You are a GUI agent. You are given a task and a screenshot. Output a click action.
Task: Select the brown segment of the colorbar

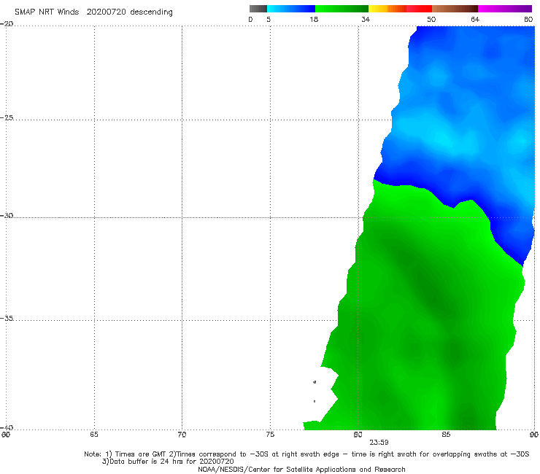455,9
